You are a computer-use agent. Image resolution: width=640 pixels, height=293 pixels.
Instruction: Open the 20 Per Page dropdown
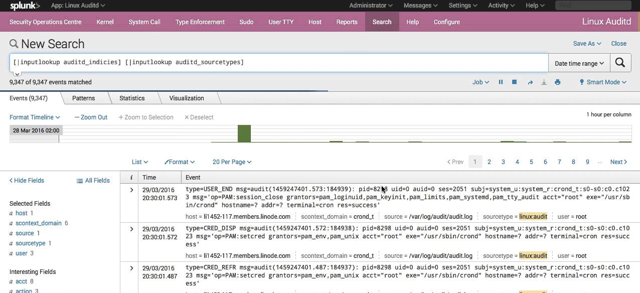[x=232, y=162]
